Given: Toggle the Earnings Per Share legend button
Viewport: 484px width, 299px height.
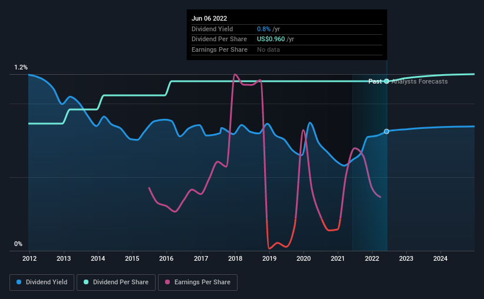Looking at the screenshot, I should tap(197, 283).
